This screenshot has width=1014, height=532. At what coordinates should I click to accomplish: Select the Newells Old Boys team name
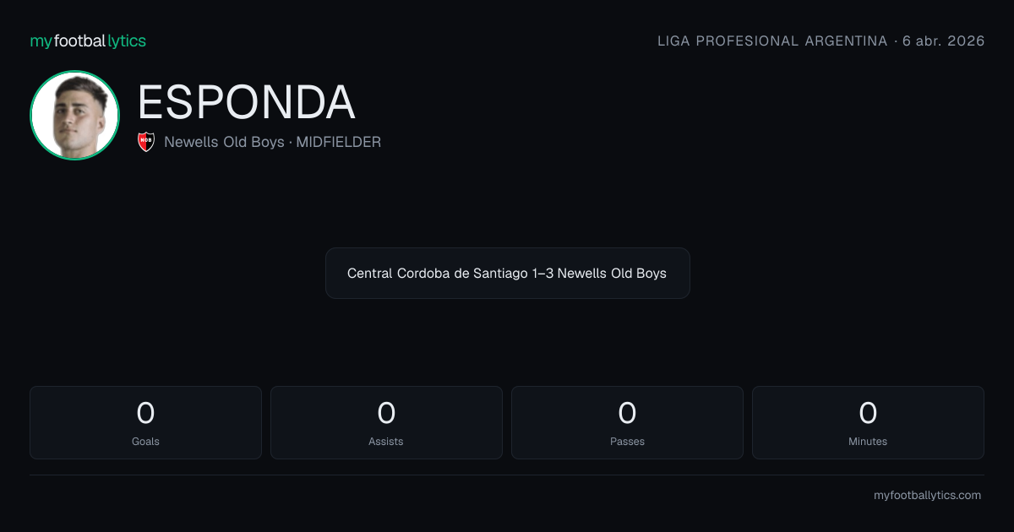(224, 142)
